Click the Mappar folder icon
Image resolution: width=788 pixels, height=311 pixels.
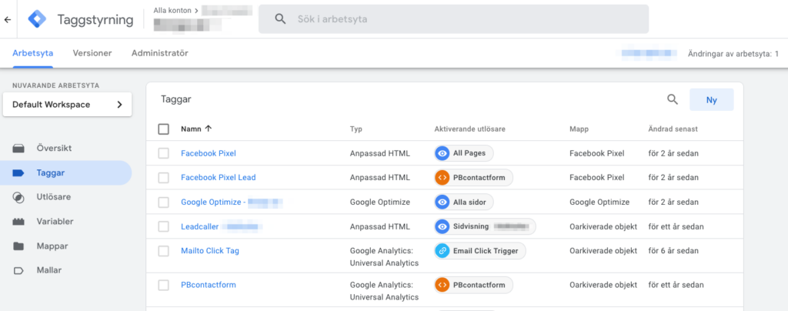pos(18,246)
